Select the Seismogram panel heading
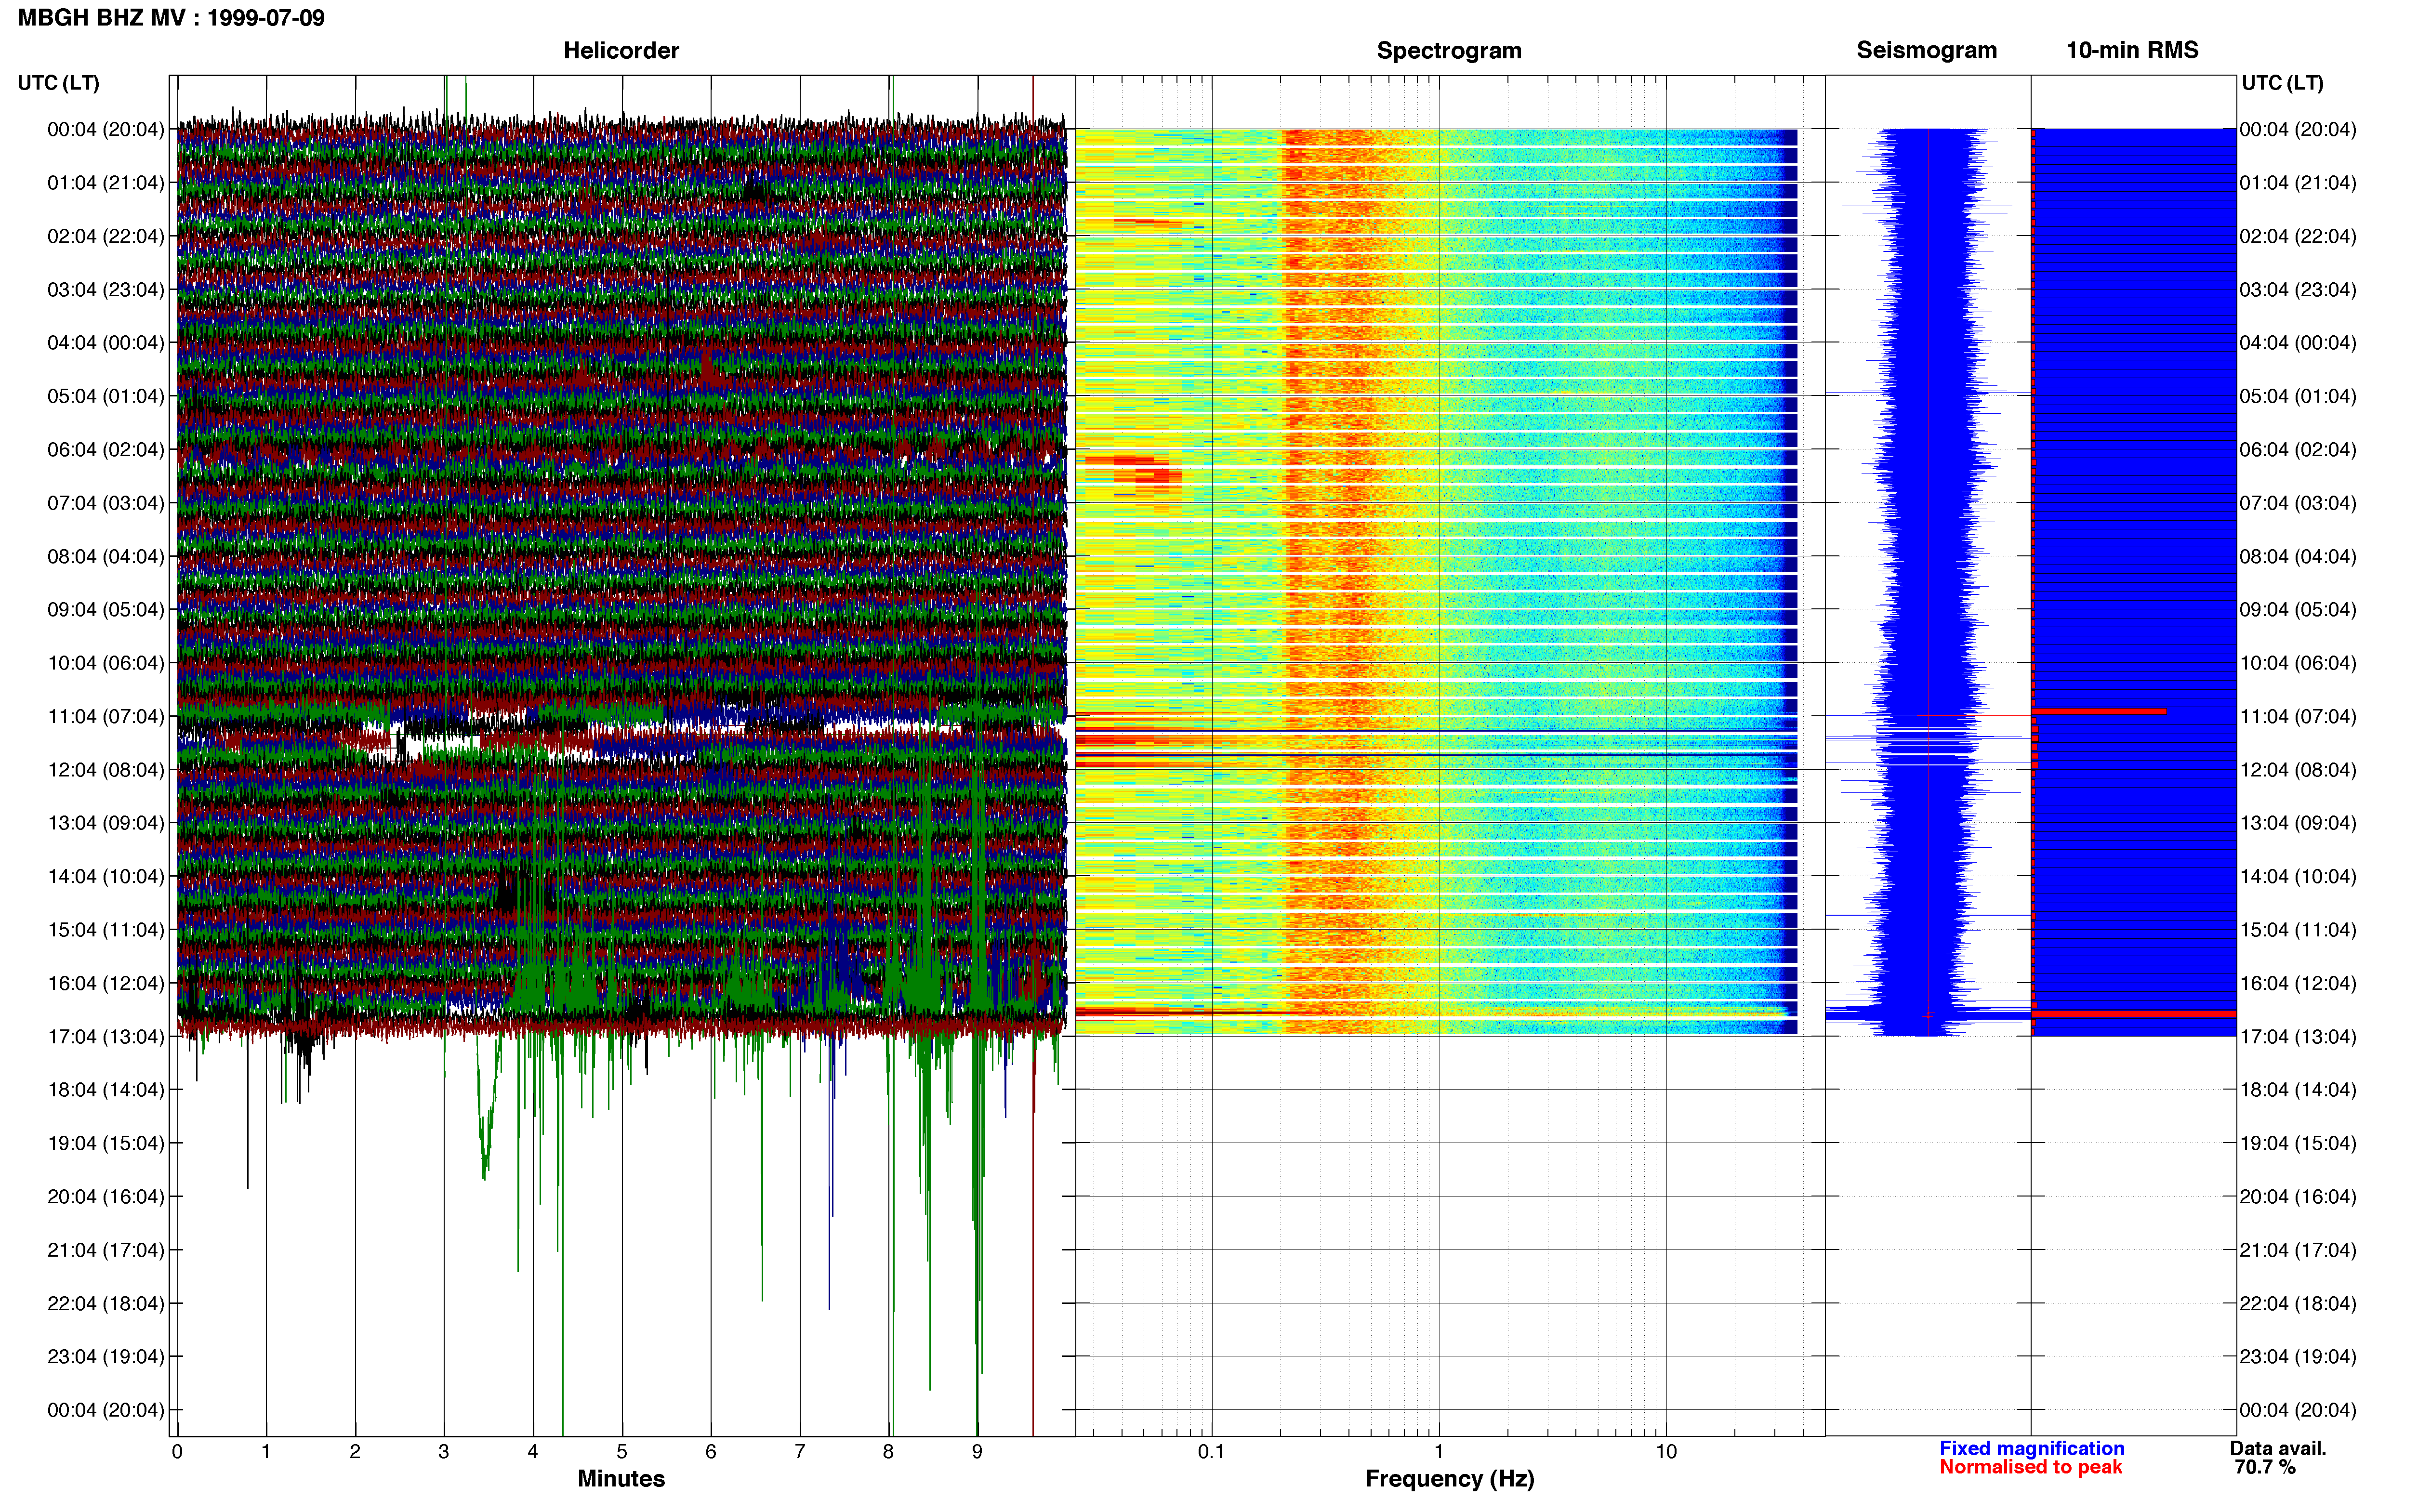The height and width of the screenshot is (1512, 2418). coord(1926,50)
